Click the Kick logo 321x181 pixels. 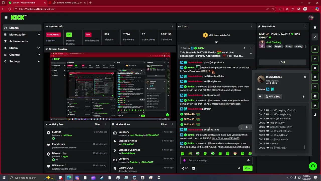(x=19, y=17)
